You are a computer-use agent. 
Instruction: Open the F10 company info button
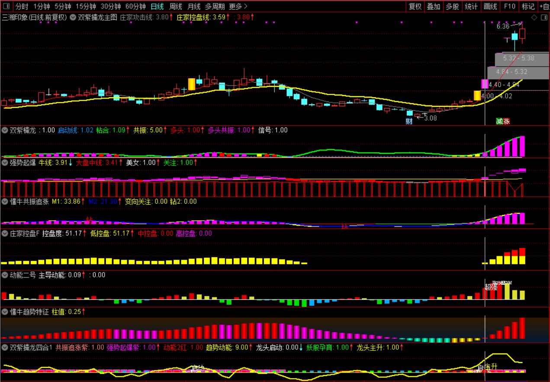tap(509, 6)
